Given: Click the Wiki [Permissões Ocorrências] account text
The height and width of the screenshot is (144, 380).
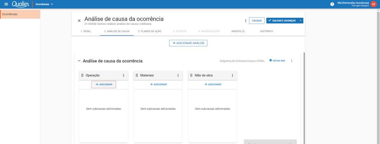Looking at the screenshot, I should click(353, 3).
